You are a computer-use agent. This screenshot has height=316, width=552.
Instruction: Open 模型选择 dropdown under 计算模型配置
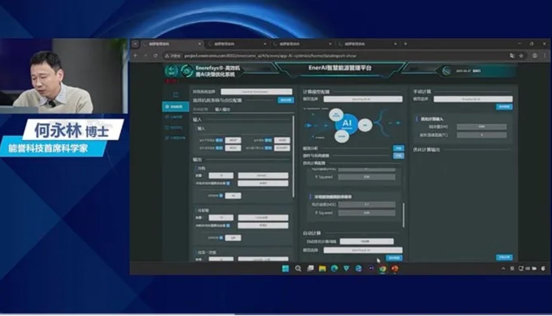[x=363, y=99]
